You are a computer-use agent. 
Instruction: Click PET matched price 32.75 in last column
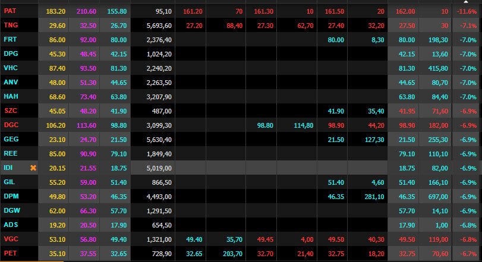[x=407, y=254]
